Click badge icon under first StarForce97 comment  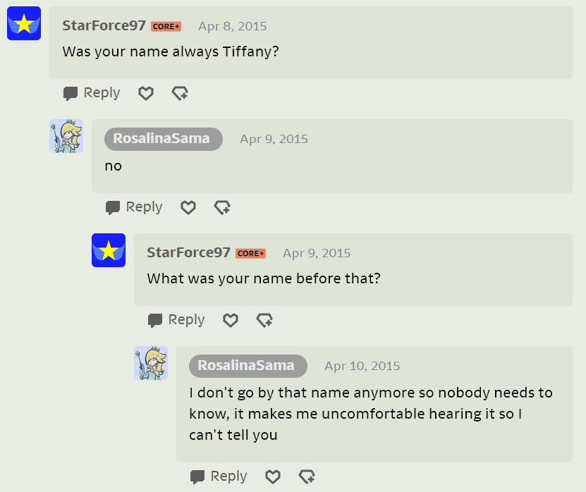180,93
